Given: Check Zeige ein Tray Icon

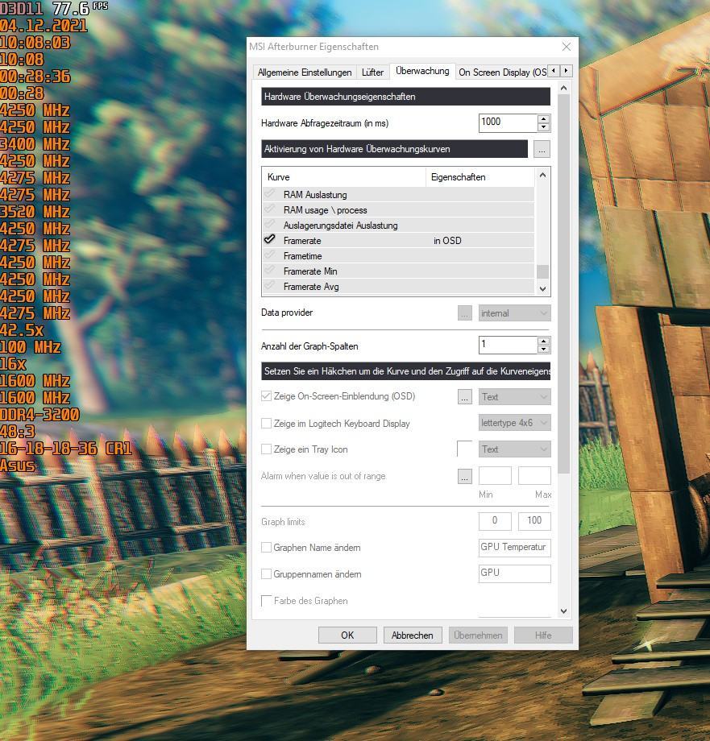Looking at the screenshot, I should (x=266, y=449).
